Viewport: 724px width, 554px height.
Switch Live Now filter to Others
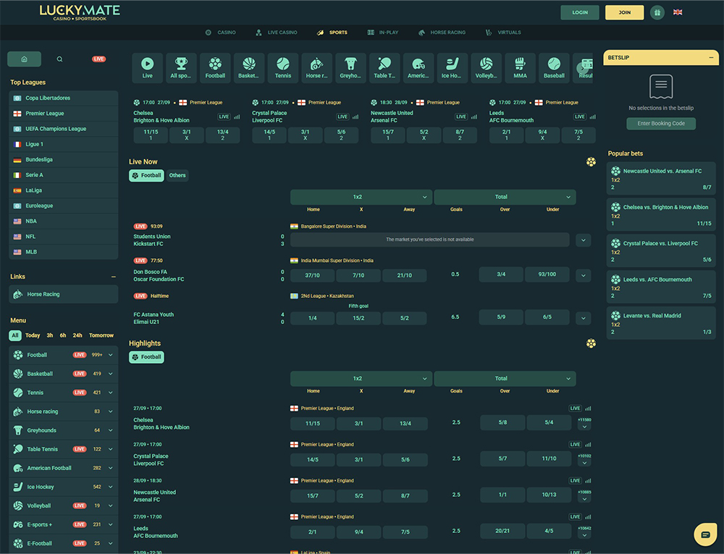pos(177,176)
